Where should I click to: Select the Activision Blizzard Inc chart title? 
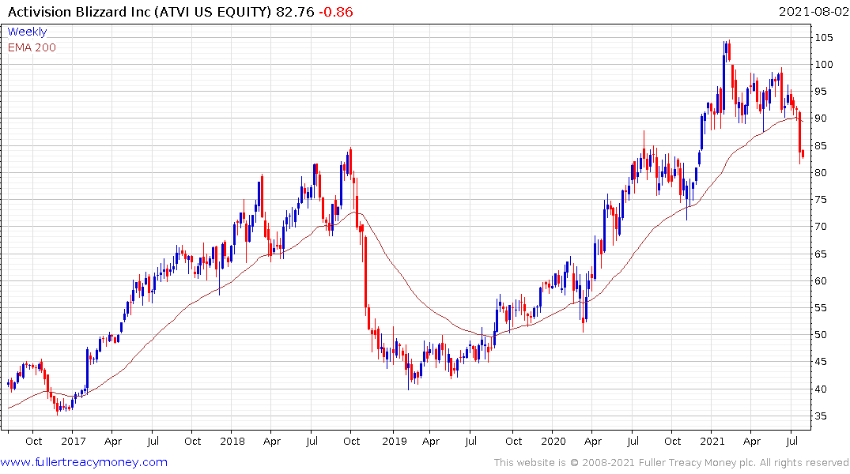[139, 12]
